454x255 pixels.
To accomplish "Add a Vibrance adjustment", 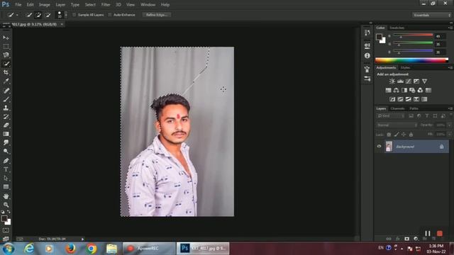I will point(424,81).
